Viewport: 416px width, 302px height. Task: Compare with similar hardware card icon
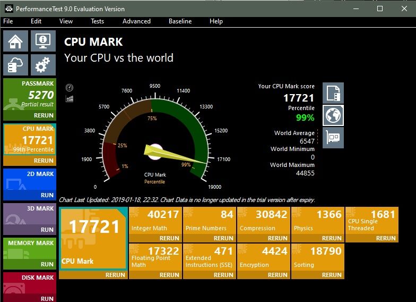(x=333, y=138)
